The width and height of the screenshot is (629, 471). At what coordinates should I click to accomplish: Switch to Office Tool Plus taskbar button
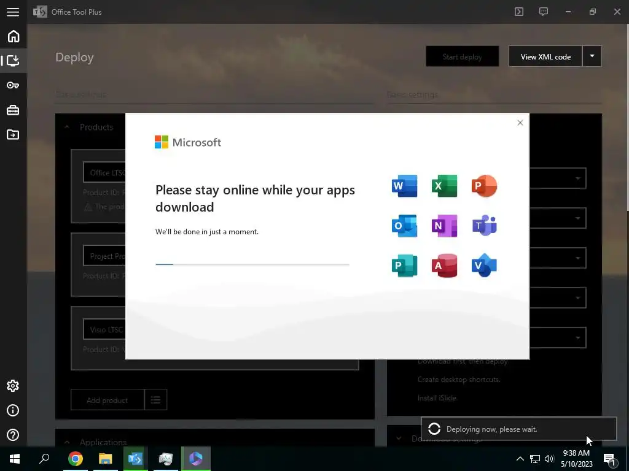tap(135, 459)
